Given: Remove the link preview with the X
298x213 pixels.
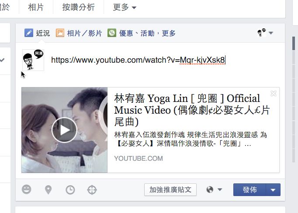Looking at the screenshot, I should pyautogui.click(x=273, y=93).
